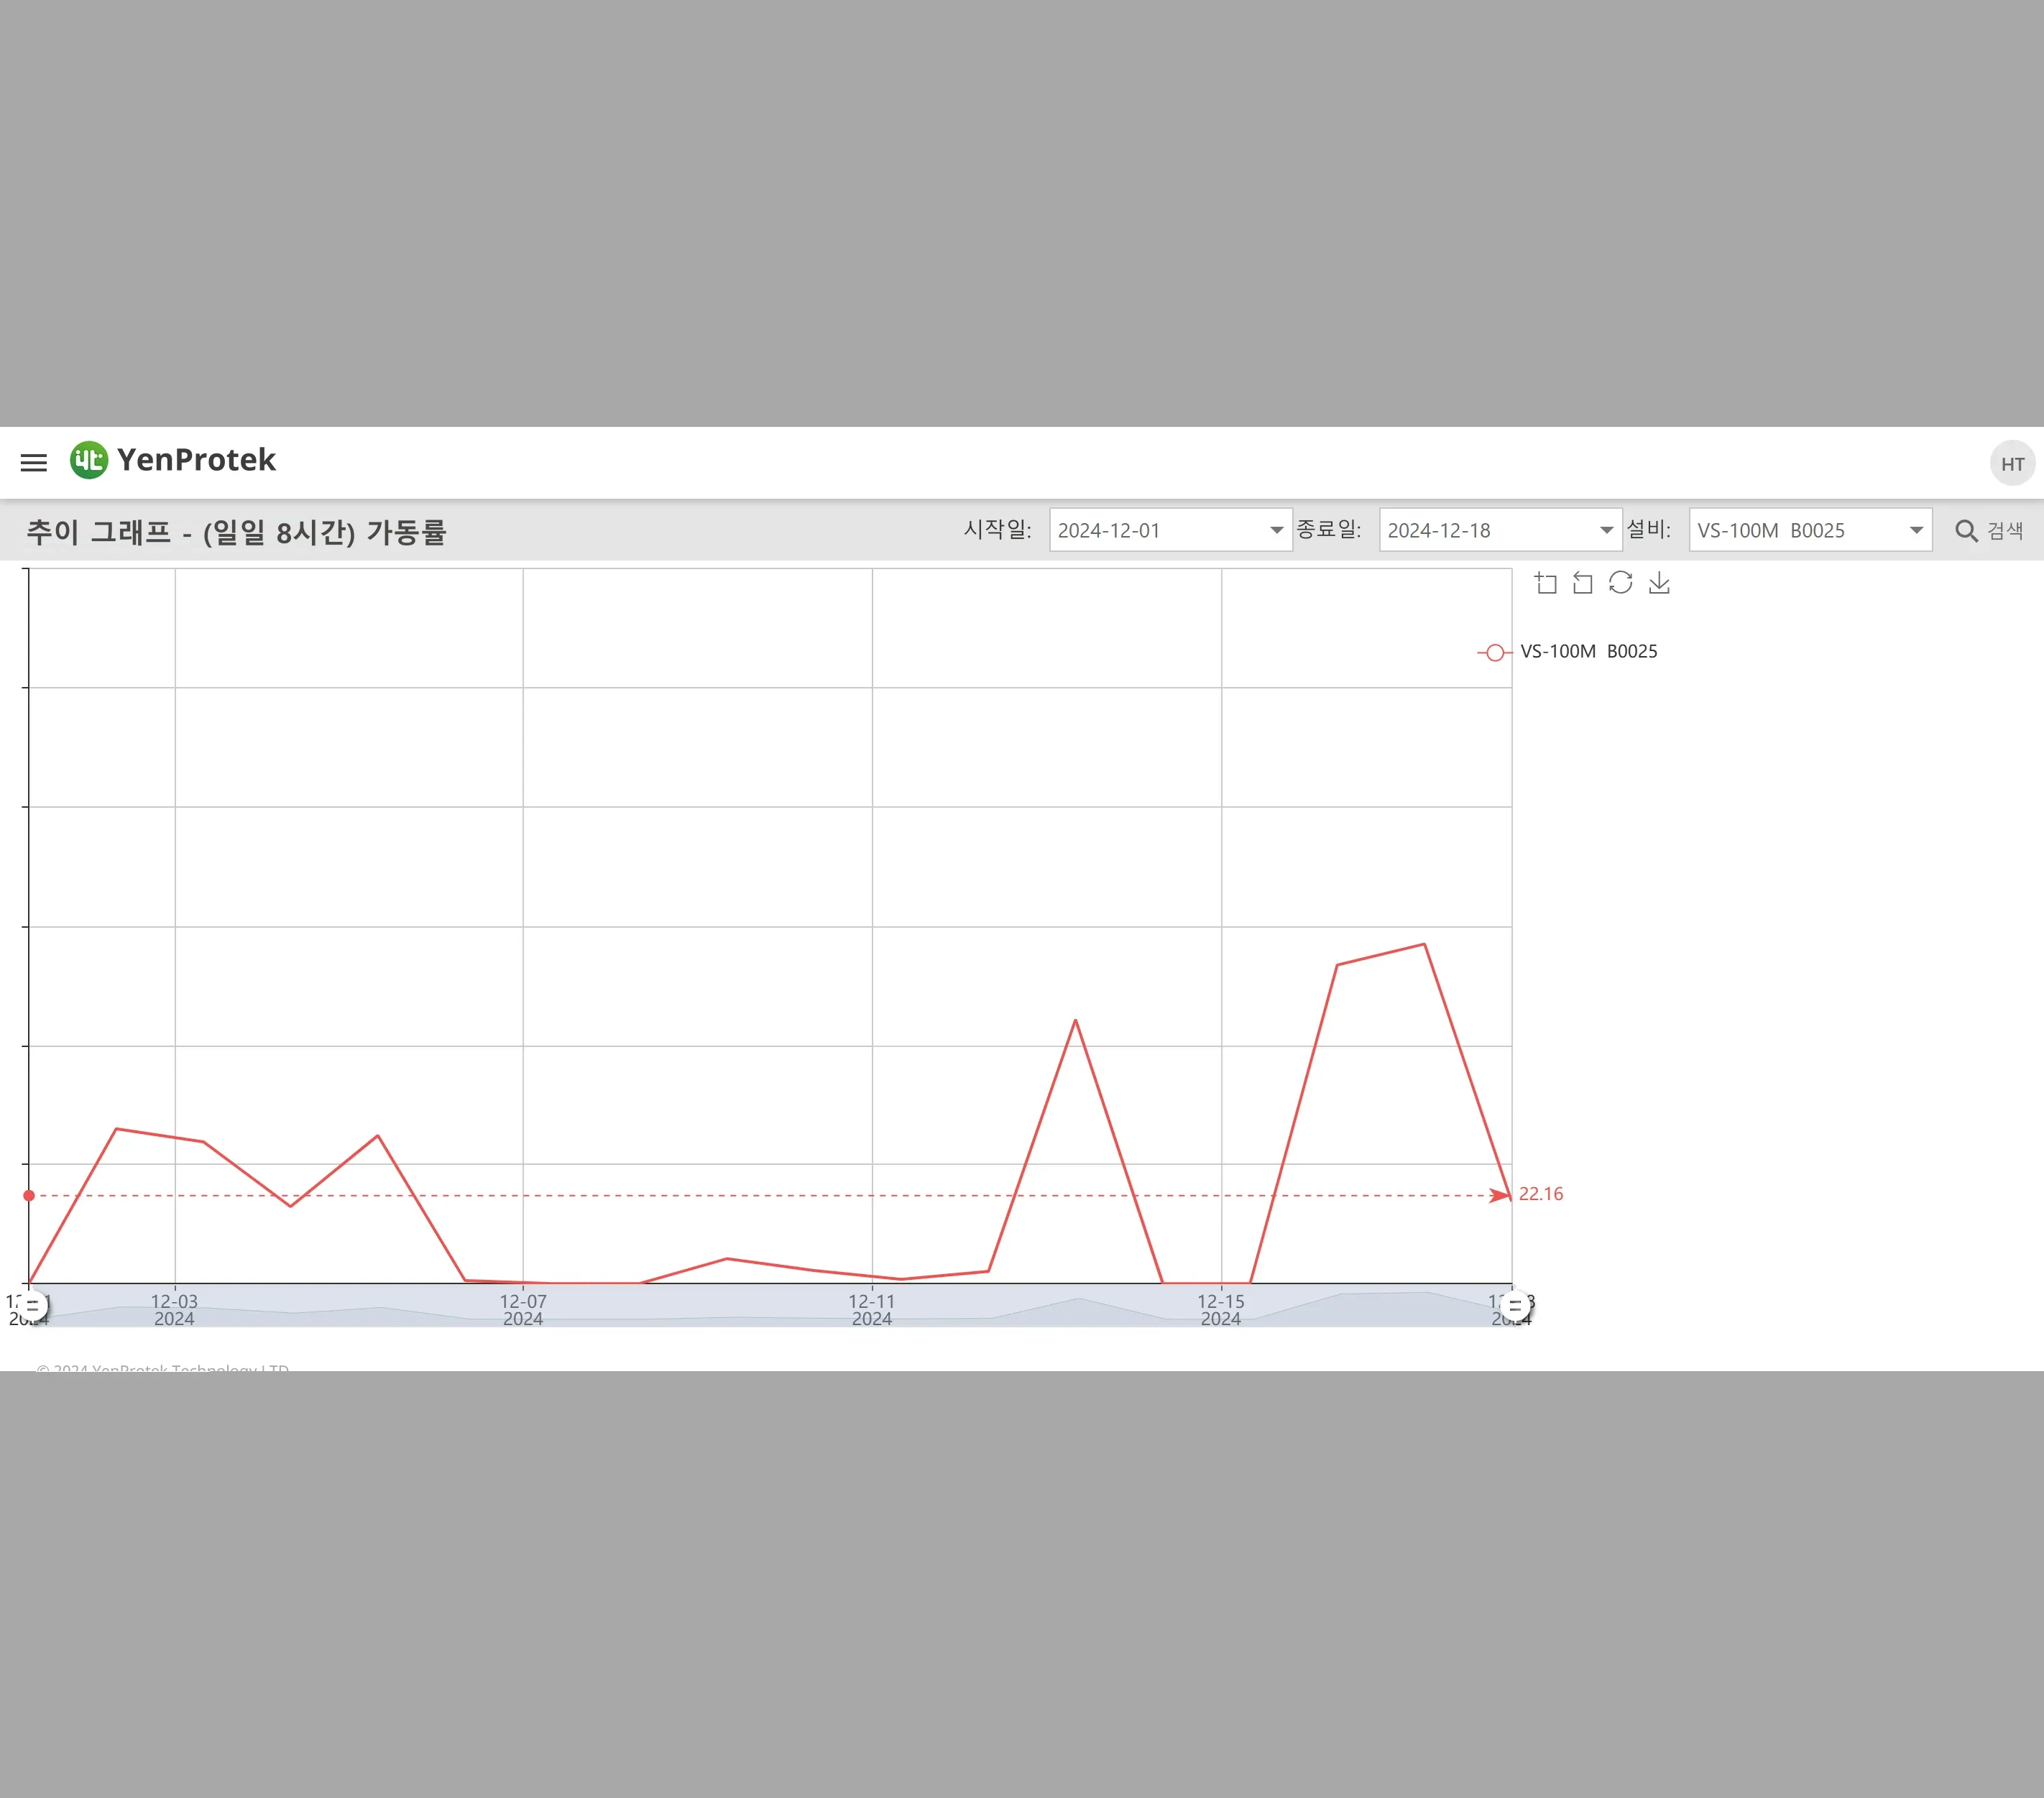This screenshot has width=2044, height=1798.
Task: Open the hamburger navigation menu
Action: tap(34, 463)
